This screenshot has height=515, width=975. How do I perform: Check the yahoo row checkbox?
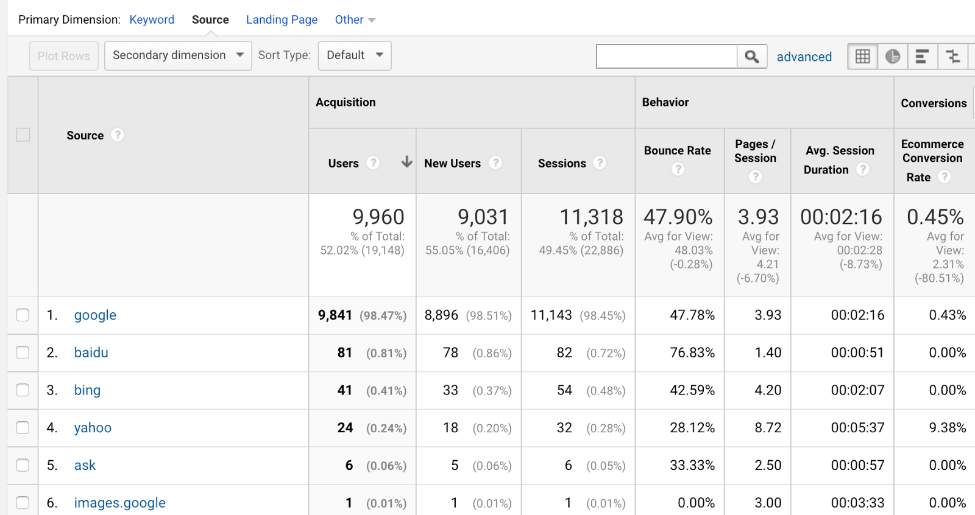(23, 427)
